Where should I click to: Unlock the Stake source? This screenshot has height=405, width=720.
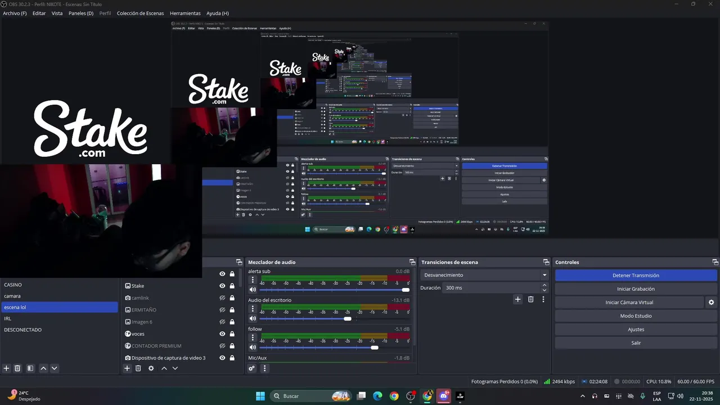coord(232,286)
